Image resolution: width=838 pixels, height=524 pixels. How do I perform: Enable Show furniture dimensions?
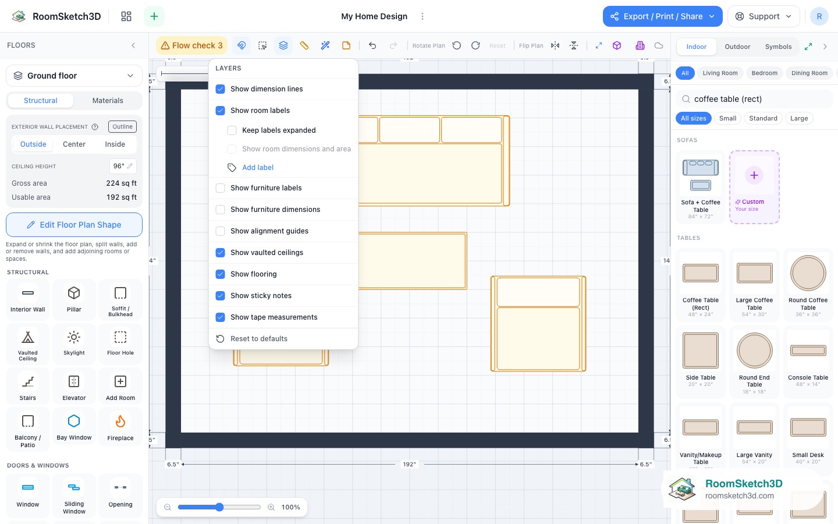coord(221,210)
